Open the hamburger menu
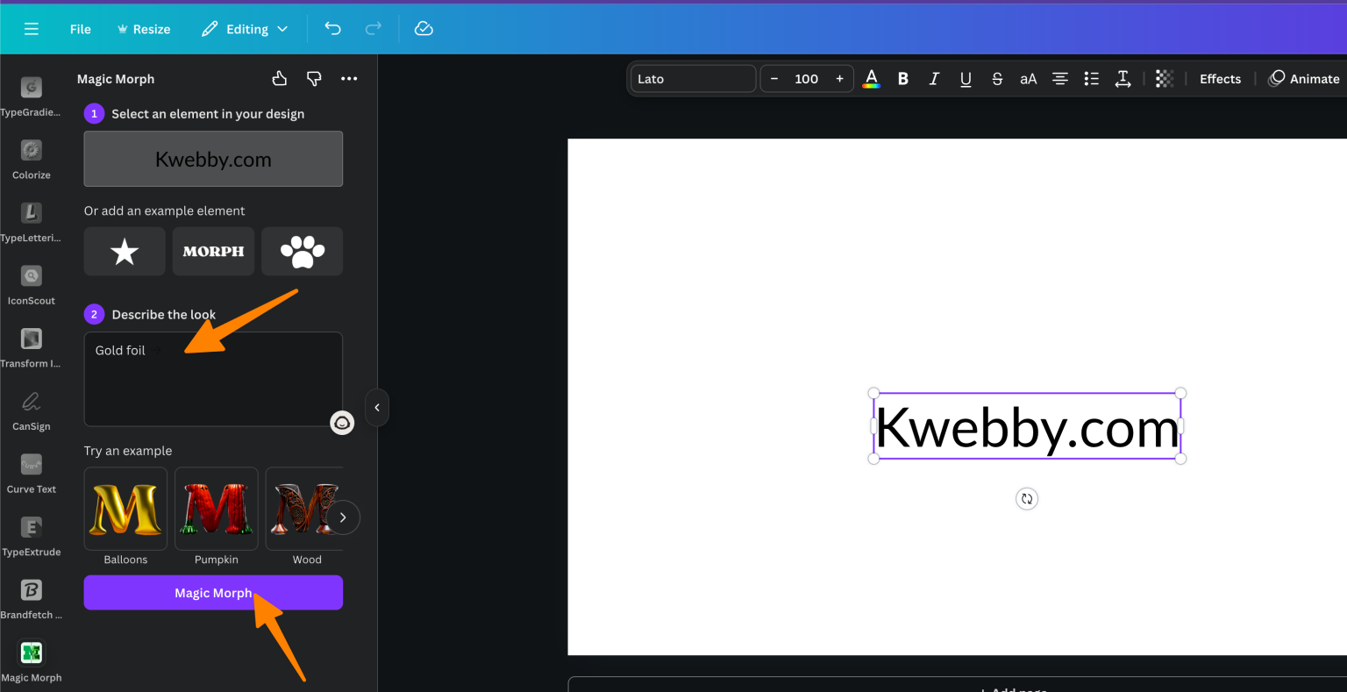Image resolution: width=1347 pixels, height=692 pixels. point(32,28)
